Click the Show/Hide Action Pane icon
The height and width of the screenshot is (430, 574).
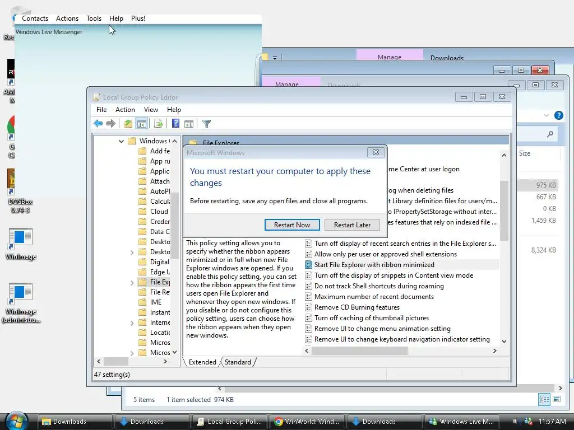(189, 124)
